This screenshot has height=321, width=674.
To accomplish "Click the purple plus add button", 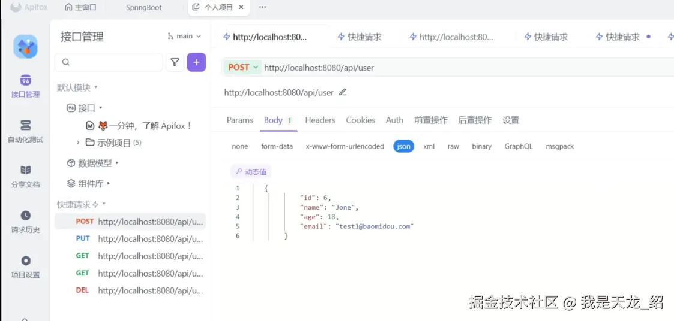I will [196, 62].
